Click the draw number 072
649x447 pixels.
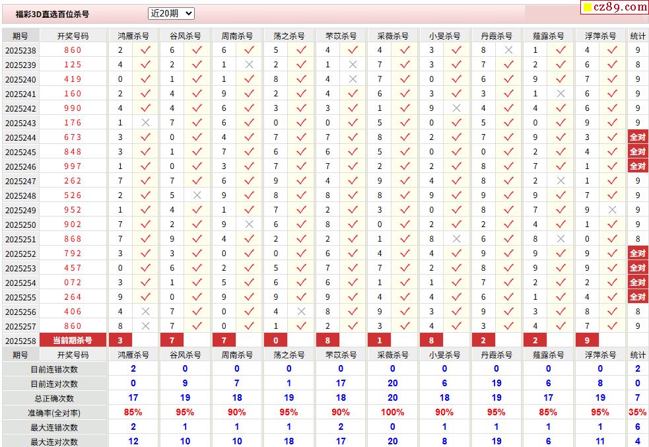point(73,283)
